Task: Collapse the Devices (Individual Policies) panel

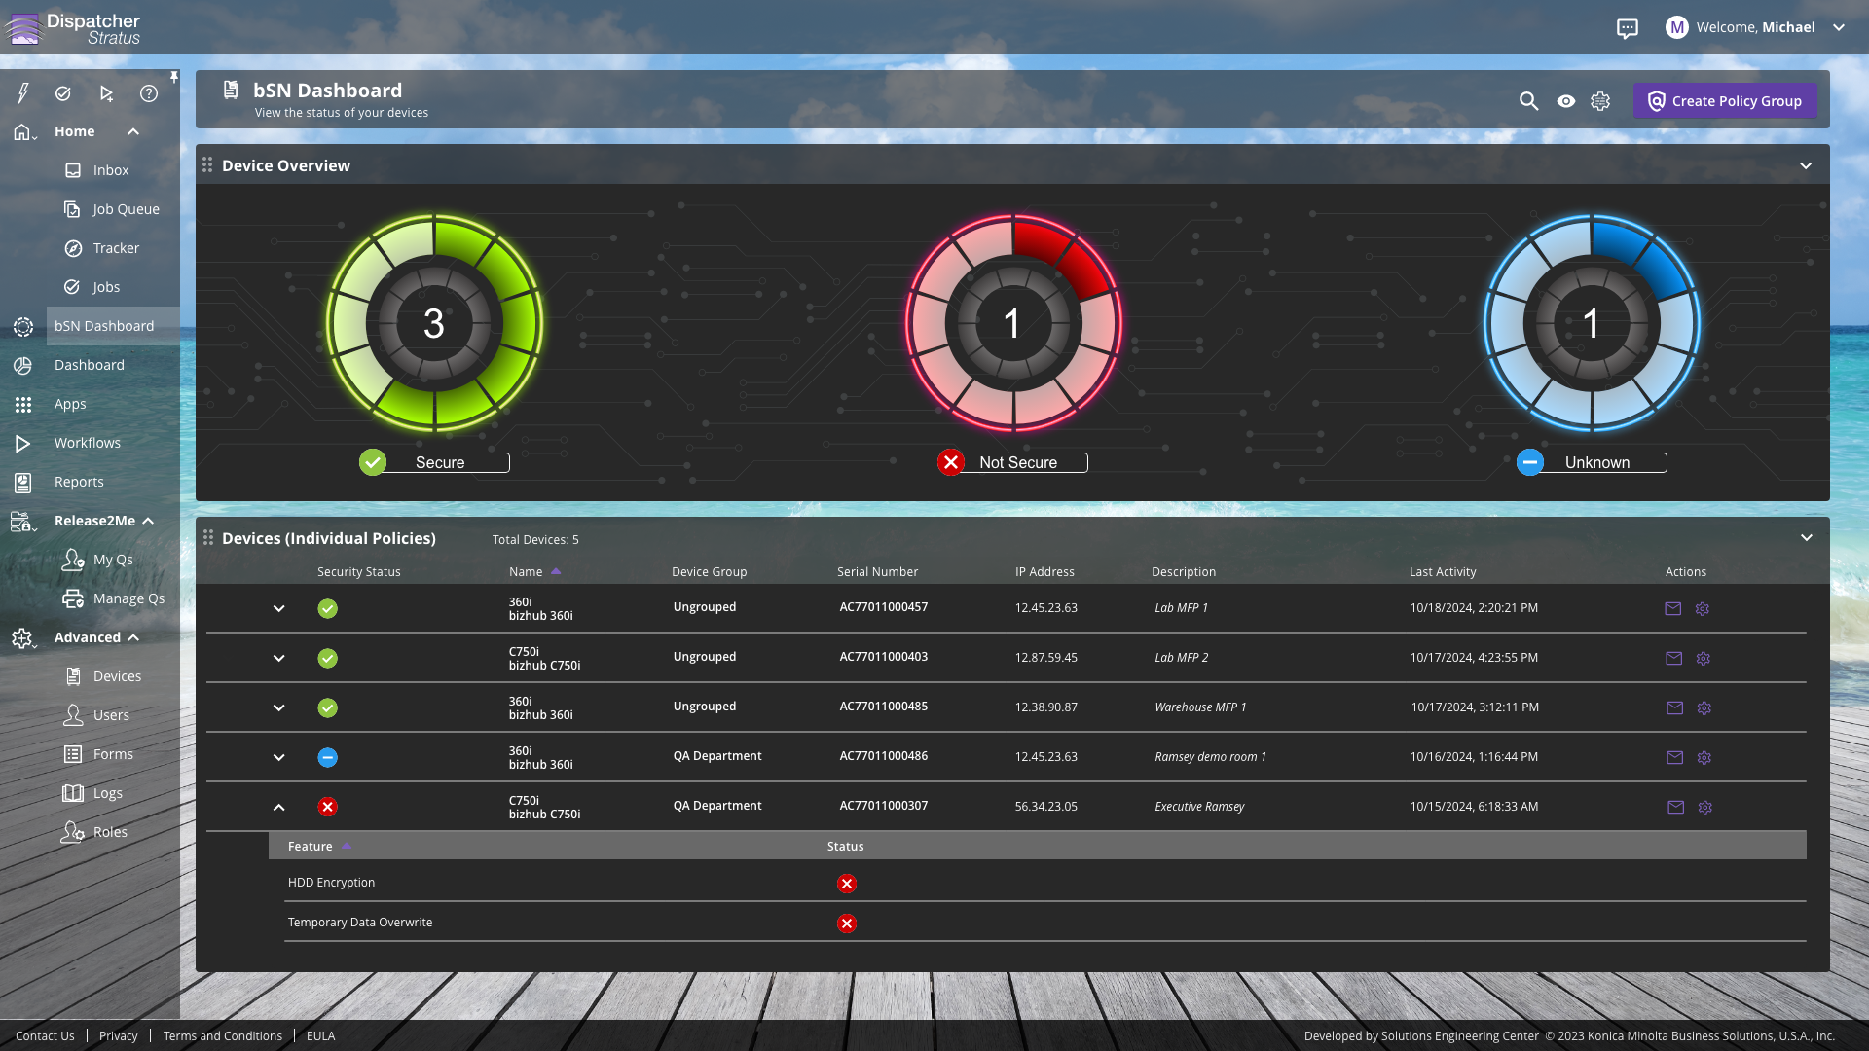Action: click(1806, 538)
